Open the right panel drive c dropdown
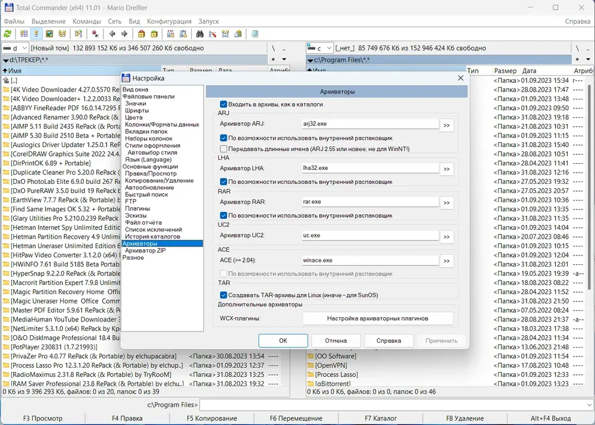The image size is (595, 425). (x=320, y=48)
